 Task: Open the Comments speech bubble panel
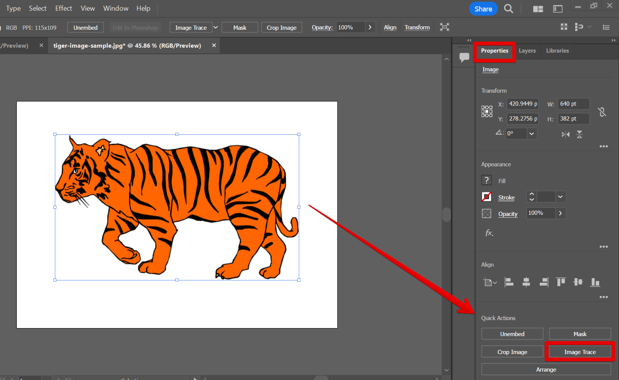[464, 57]
